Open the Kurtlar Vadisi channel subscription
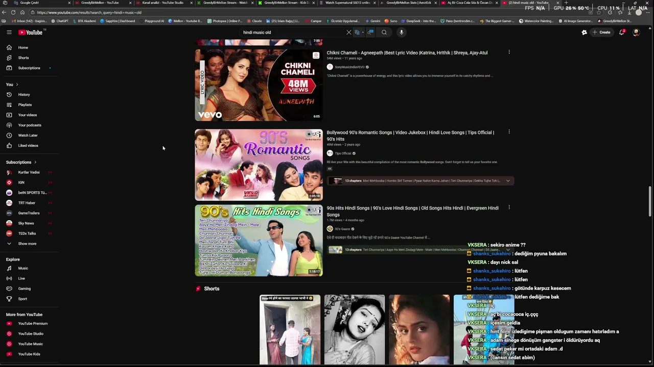Viewport: 654px width, 367px height. (30, 172)
